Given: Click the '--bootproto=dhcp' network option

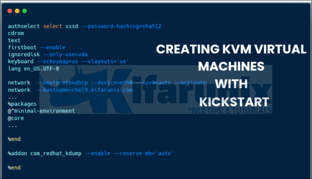Looking at the screenshot, I should click(62, 83).
